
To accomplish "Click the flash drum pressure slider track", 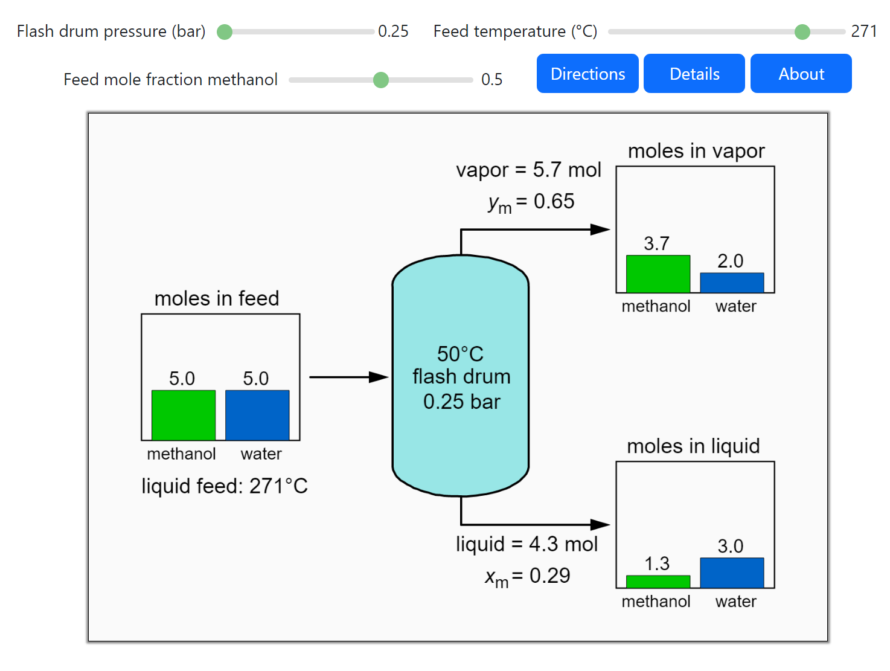I will (302, 32).
